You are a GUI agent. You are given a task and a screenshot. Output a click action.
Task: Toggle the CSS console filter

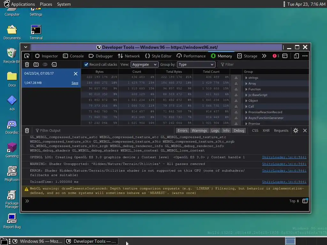click(255, 130)
